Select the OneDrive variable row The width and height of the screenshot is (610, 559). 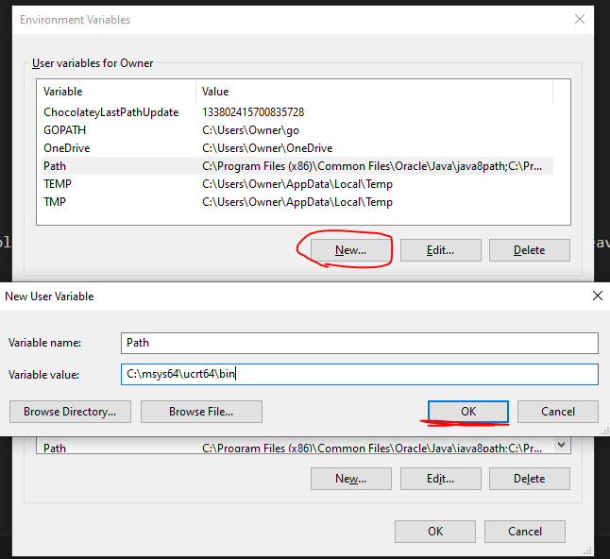pyautogui.click(x=68, y=148)
